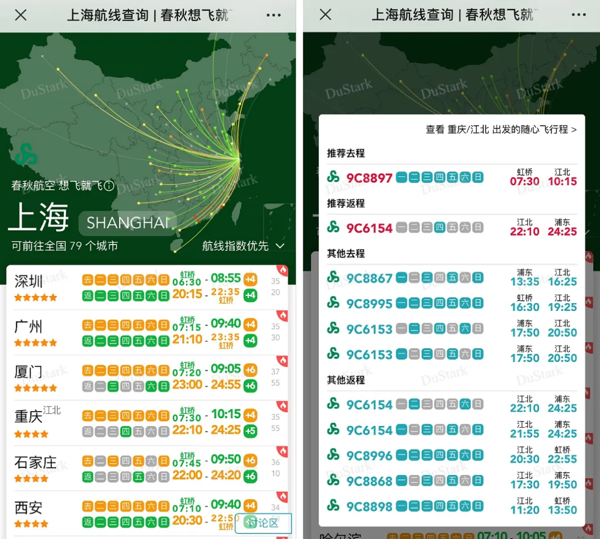
Task: Select flight 9C6154 departing 21:55
Action: coord(452,430)
